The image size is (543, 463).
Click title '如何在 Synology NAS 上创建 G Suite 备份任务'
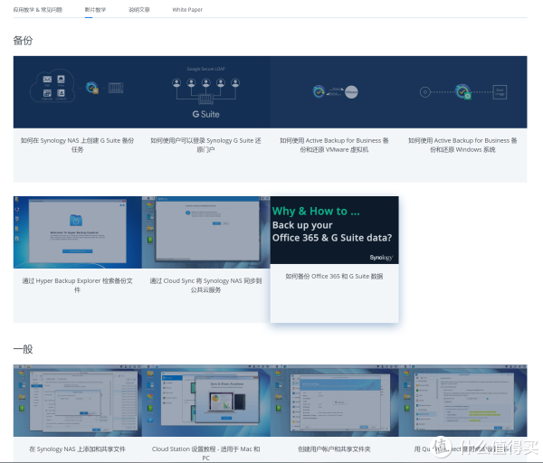pyautogui.click(x=78, y=145)
